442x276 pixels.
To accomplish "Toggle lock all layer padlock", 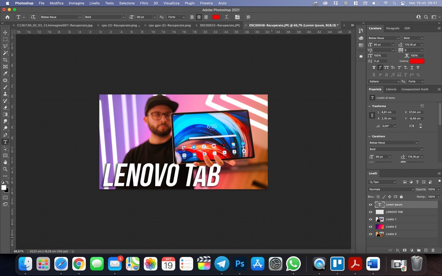I will (x=401, y=197).
